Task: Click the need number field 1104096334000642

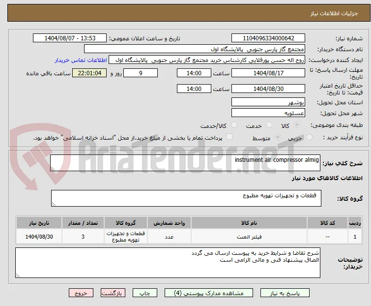Action: tap(268, 38)
